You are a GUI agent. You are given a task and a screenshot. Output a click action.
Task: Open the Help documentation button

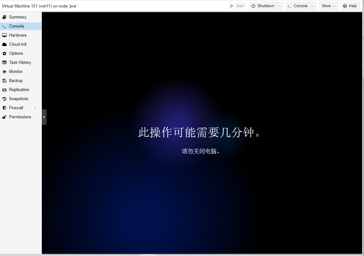tap(350, 6)
